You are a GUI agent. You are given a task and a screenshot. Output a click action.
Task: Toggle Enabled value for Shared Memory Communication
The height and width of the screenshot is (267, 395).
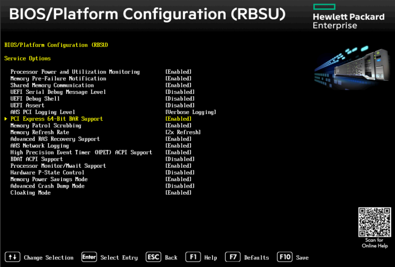179,85
